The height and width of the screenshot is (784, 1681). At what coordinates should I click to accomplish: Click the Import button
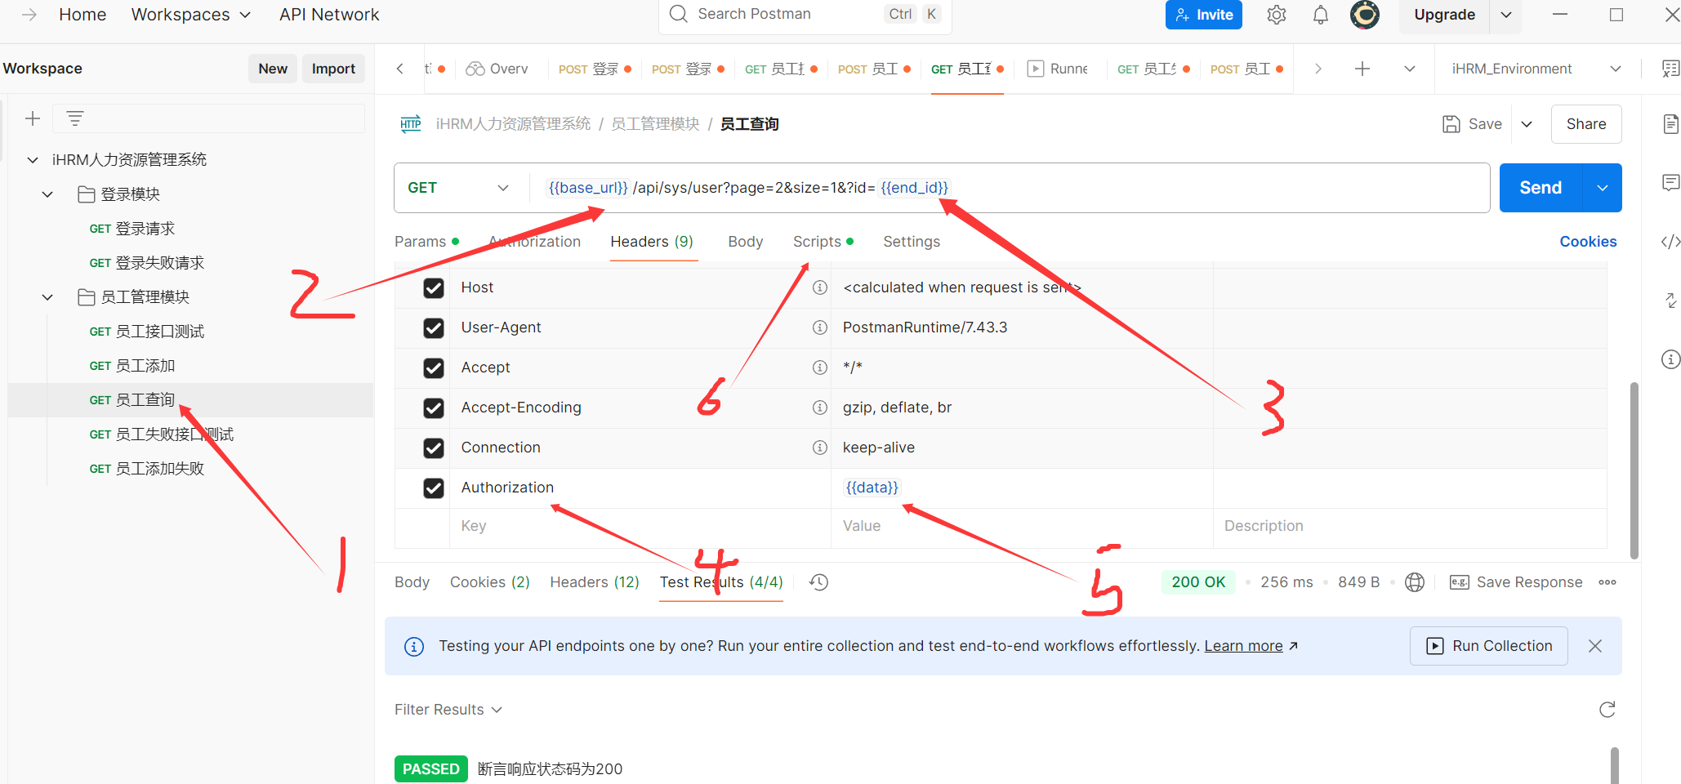(333, 69)
